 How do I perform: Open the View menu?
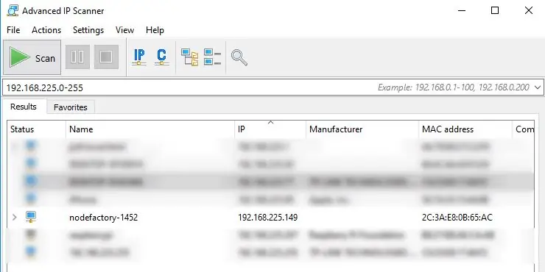(124, 30)
